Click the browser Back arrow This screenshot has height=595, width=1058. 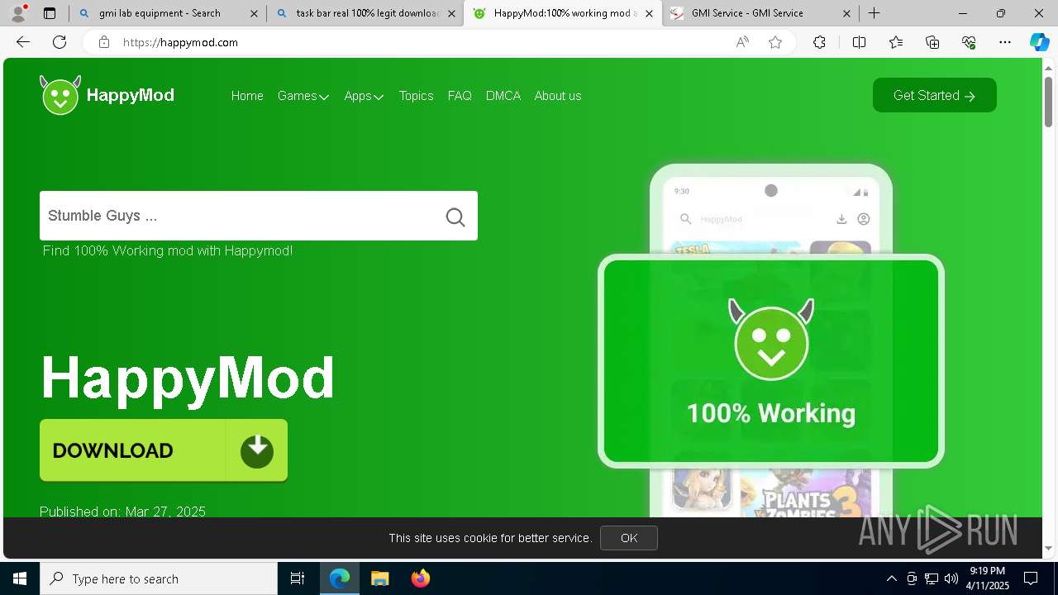(x=23, y=42)
